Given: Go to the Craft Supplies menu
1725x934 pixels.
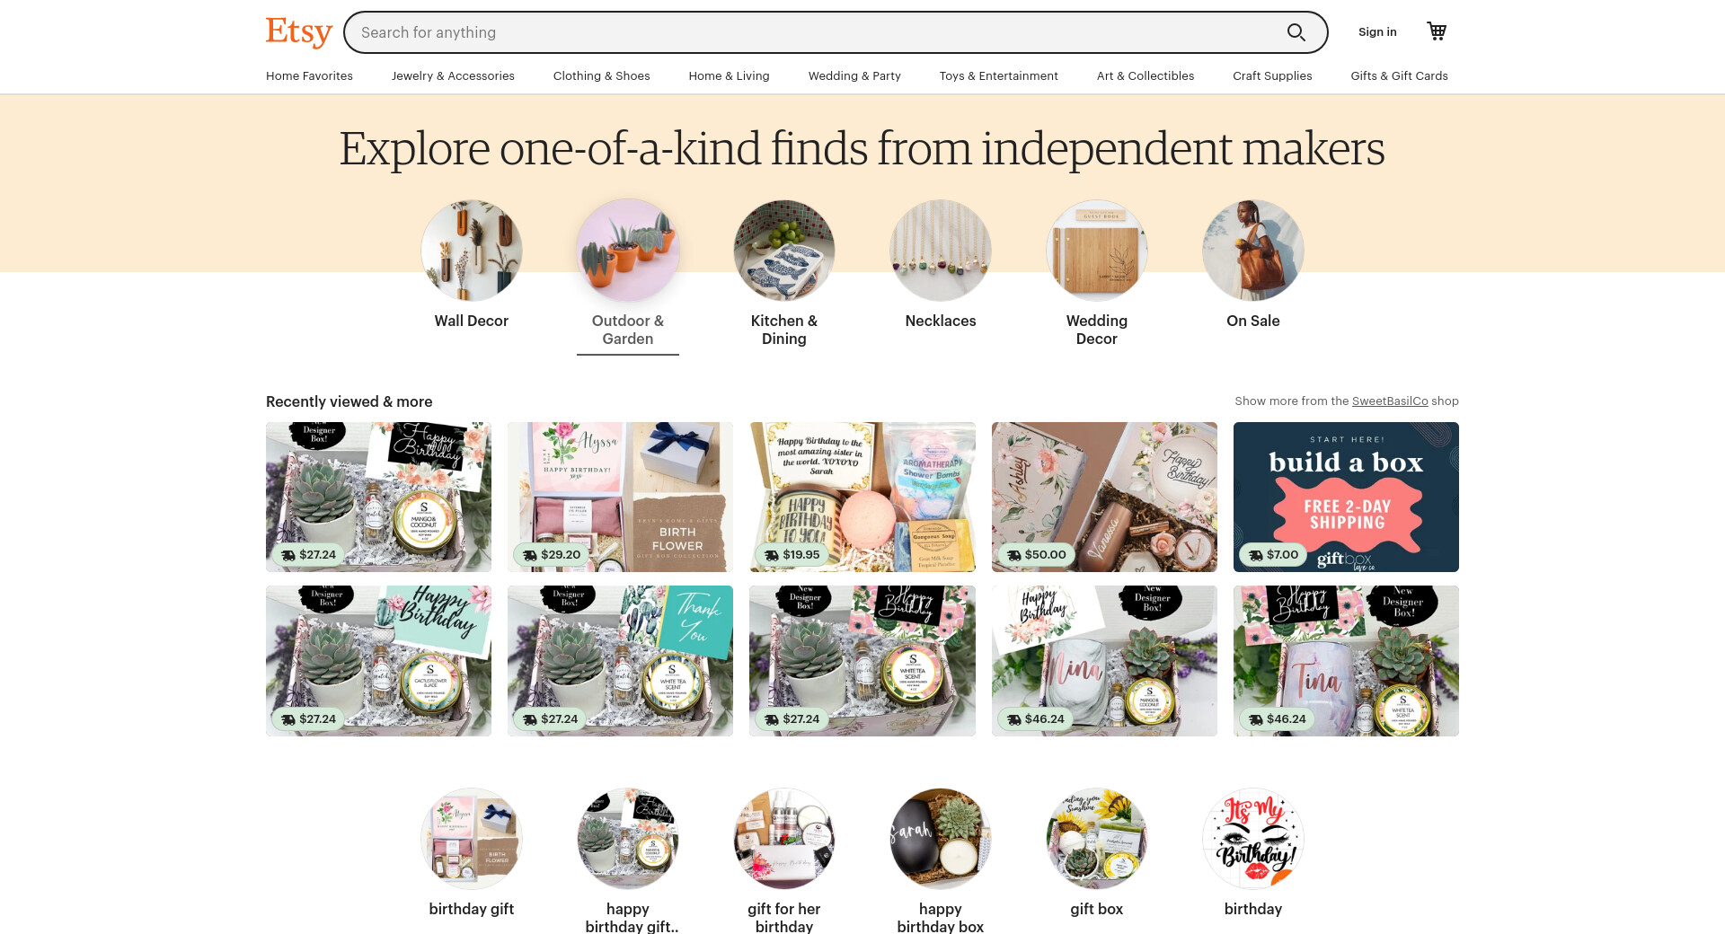Looking at the screenshot, I should [1272, 76].
